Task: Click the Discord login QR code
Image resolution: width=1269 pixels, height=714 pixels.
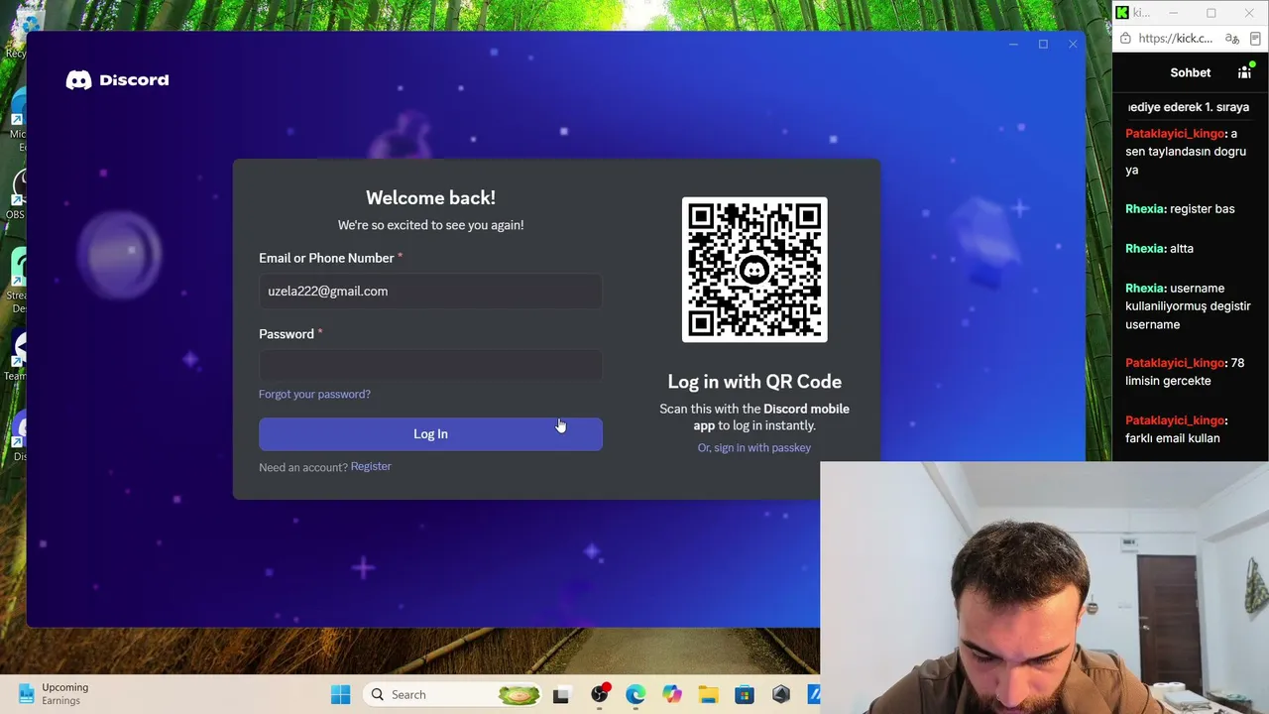Action: click(754, 270)
